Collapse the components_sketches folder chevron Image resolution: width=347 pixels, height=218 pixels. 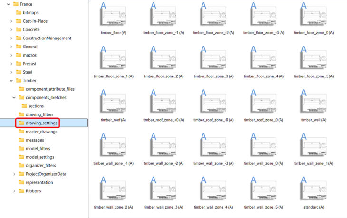pos(14,97)
